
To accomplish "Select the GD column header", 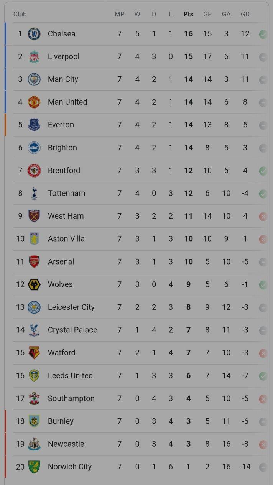I will click(245, 14).
